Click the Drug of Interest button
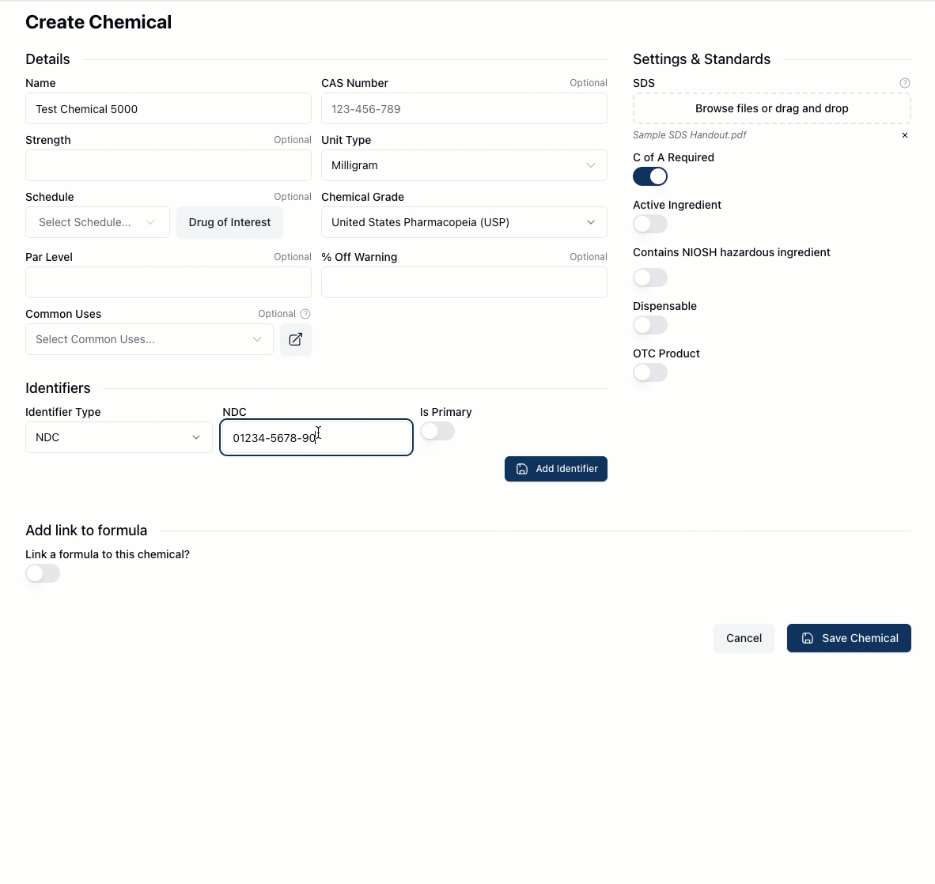The height and width of the screenshot is (884, 935). [x=229, y=222]
